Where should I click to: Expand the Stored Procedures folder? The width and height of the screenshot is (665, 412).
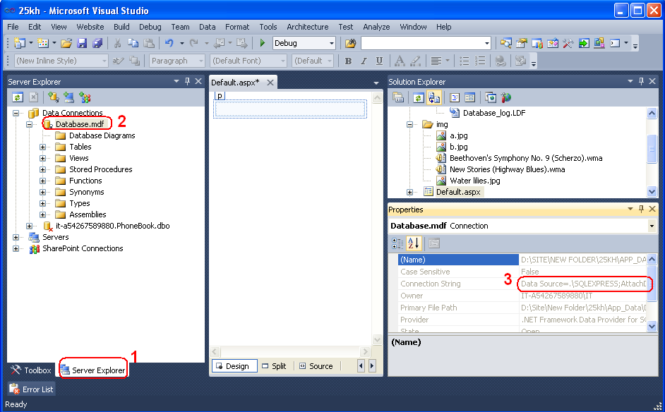click(x=42, y=169)
